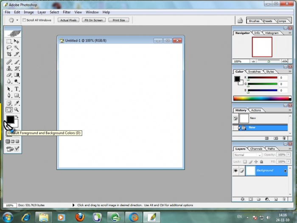297x223 pixels.
Task: Select the Clone Stamp tool
Action: click(9, 68)
